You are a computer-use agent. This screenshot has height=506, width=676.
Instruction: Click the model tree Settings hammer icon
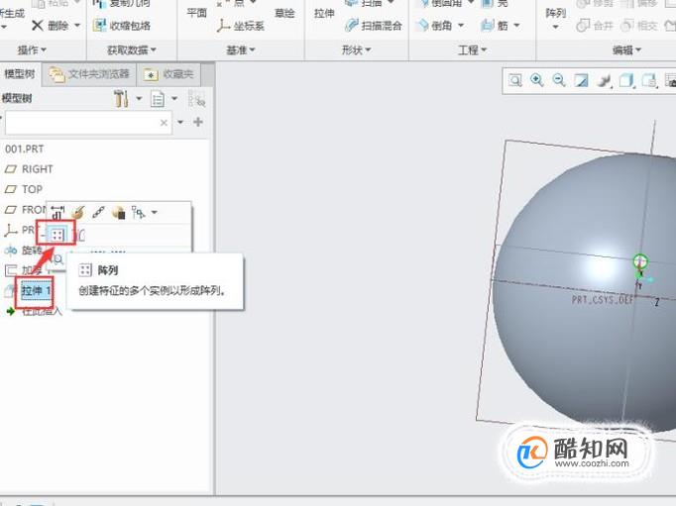[121, 99]
